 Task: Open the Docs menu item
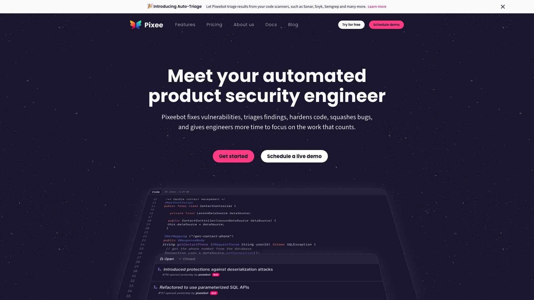(x=271, y=24)
